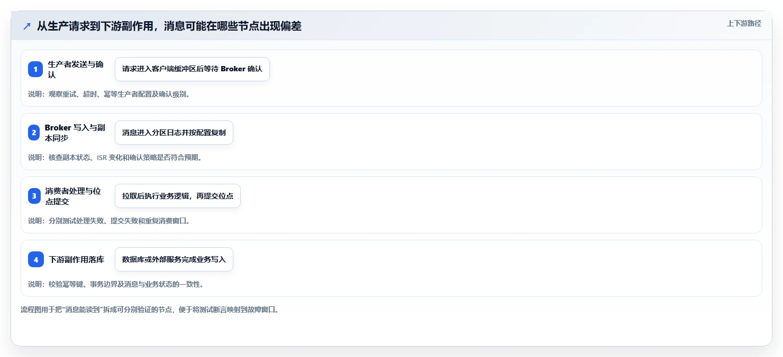
Task: Click the note about 分别测试处理失败、提交失败
Action: 109,221
